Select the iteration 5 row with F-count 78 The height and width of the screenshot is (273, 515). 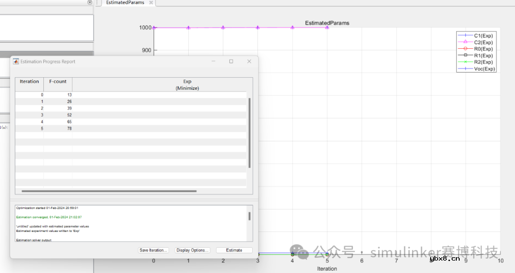point(131,128)
